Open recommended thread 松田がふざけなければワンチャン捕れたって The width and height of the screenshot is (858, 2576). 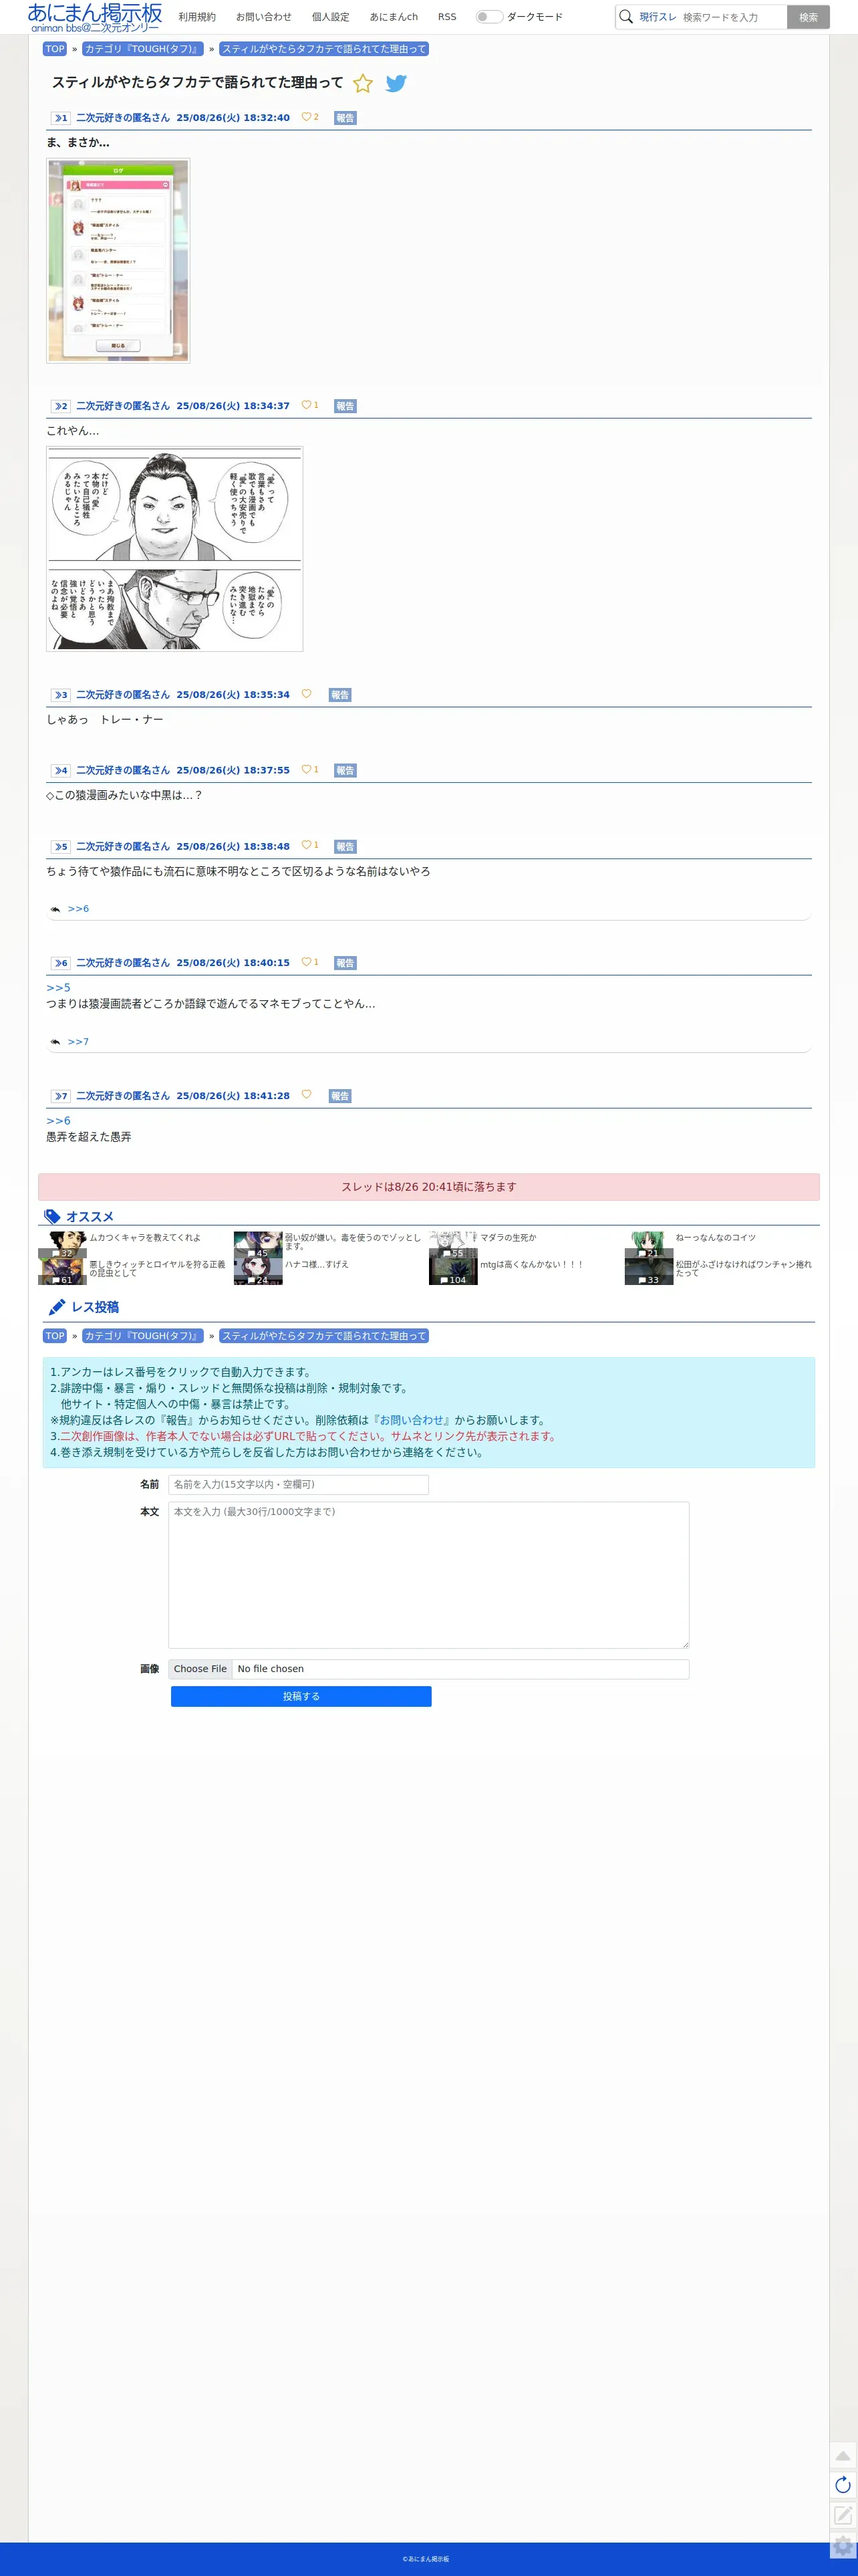pos(743,1268)
